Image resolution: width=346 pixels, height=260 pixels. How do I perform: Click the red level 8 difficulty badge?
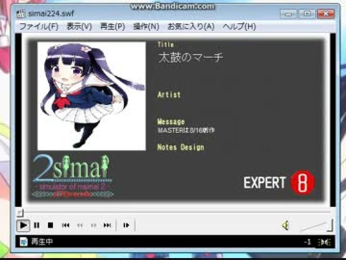click(x=302, y=182)
